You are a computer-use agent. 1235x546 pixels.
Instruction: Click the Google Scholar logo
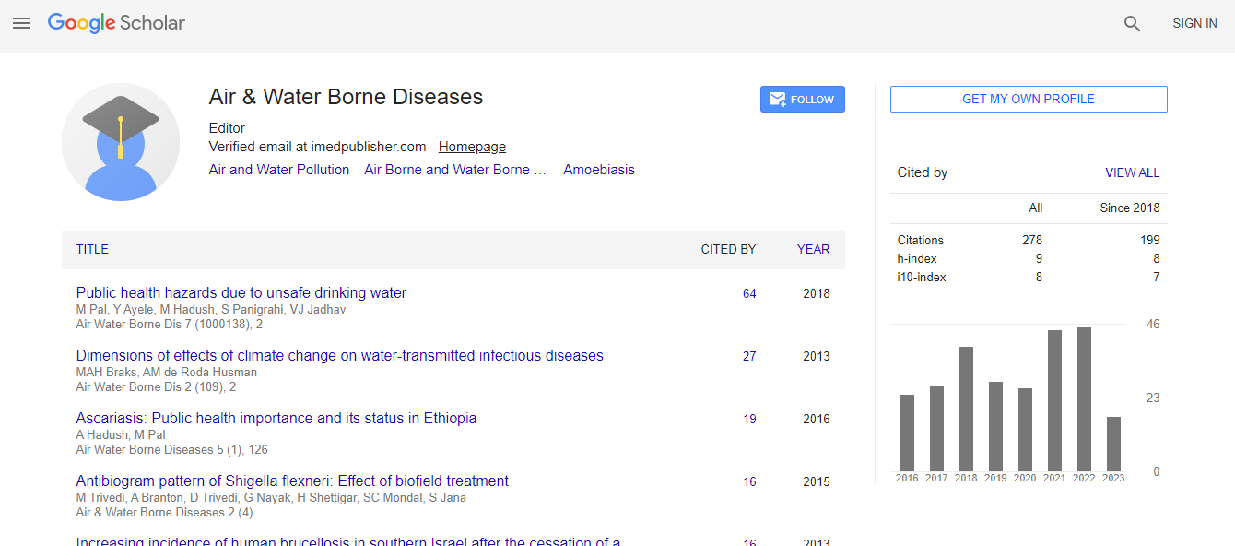[116, 23]
